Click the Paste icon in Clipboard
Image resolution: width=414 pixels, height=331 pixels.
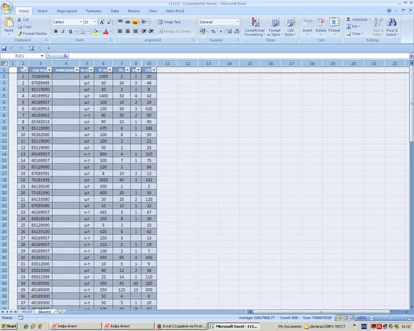click(9, 25)
